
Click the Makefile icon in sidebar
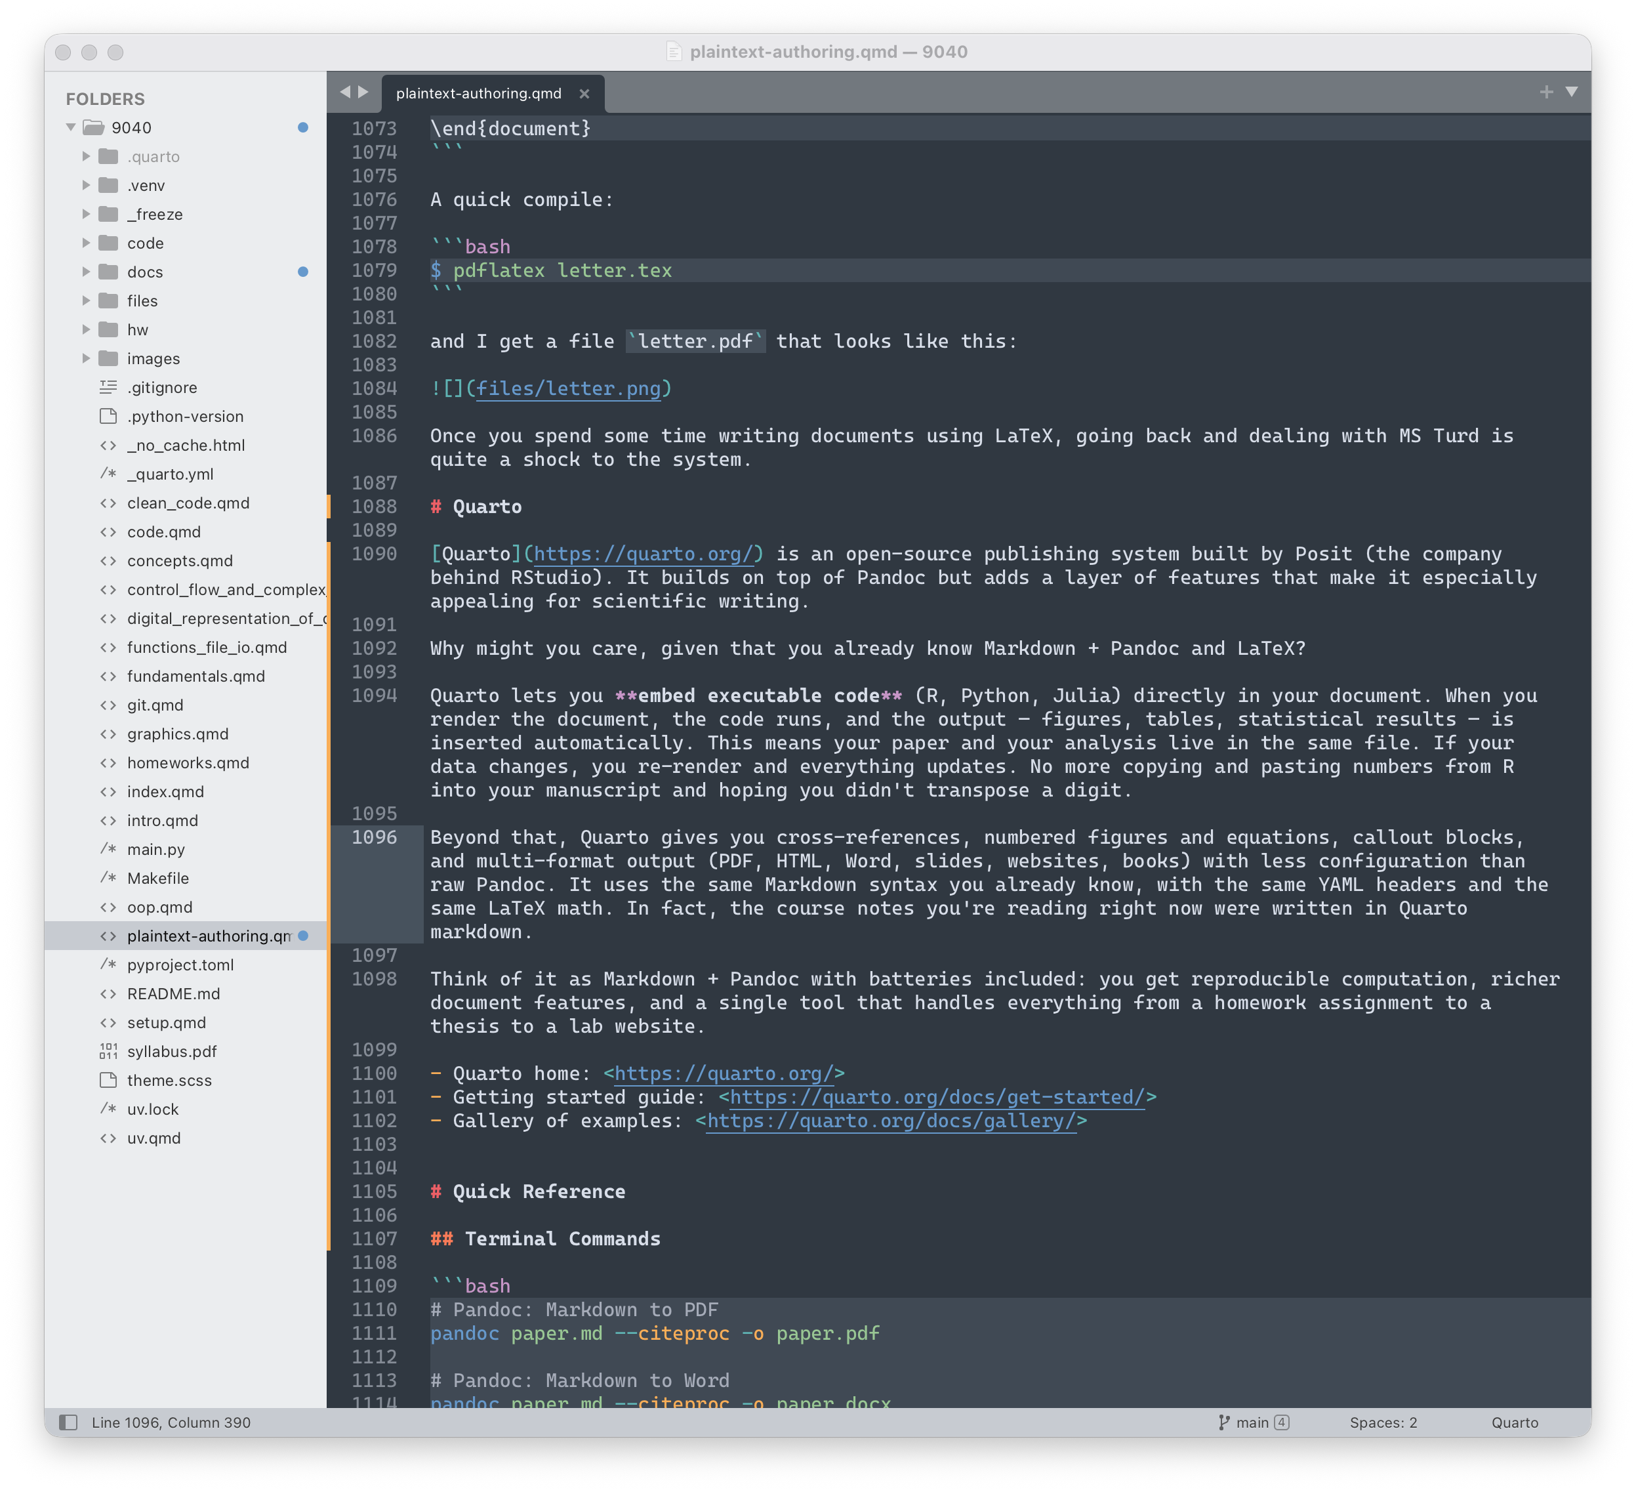(108, 877)
